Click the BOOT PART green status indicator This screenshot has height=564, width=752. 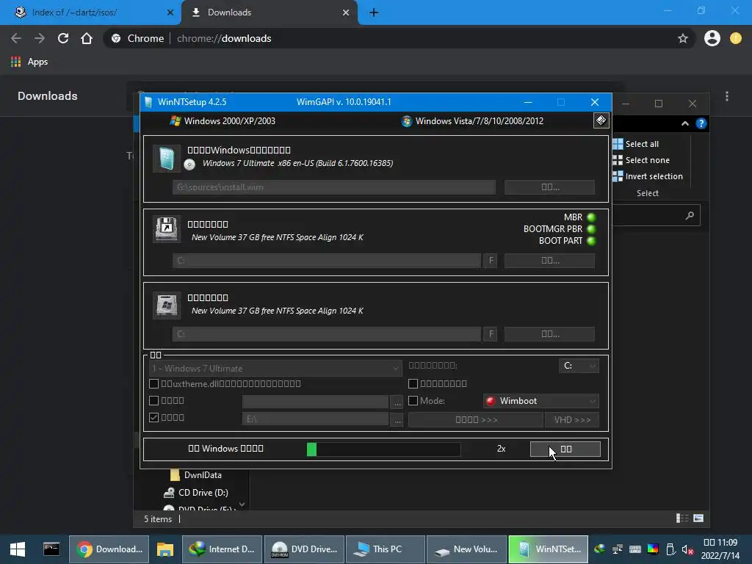coord(591,241)
